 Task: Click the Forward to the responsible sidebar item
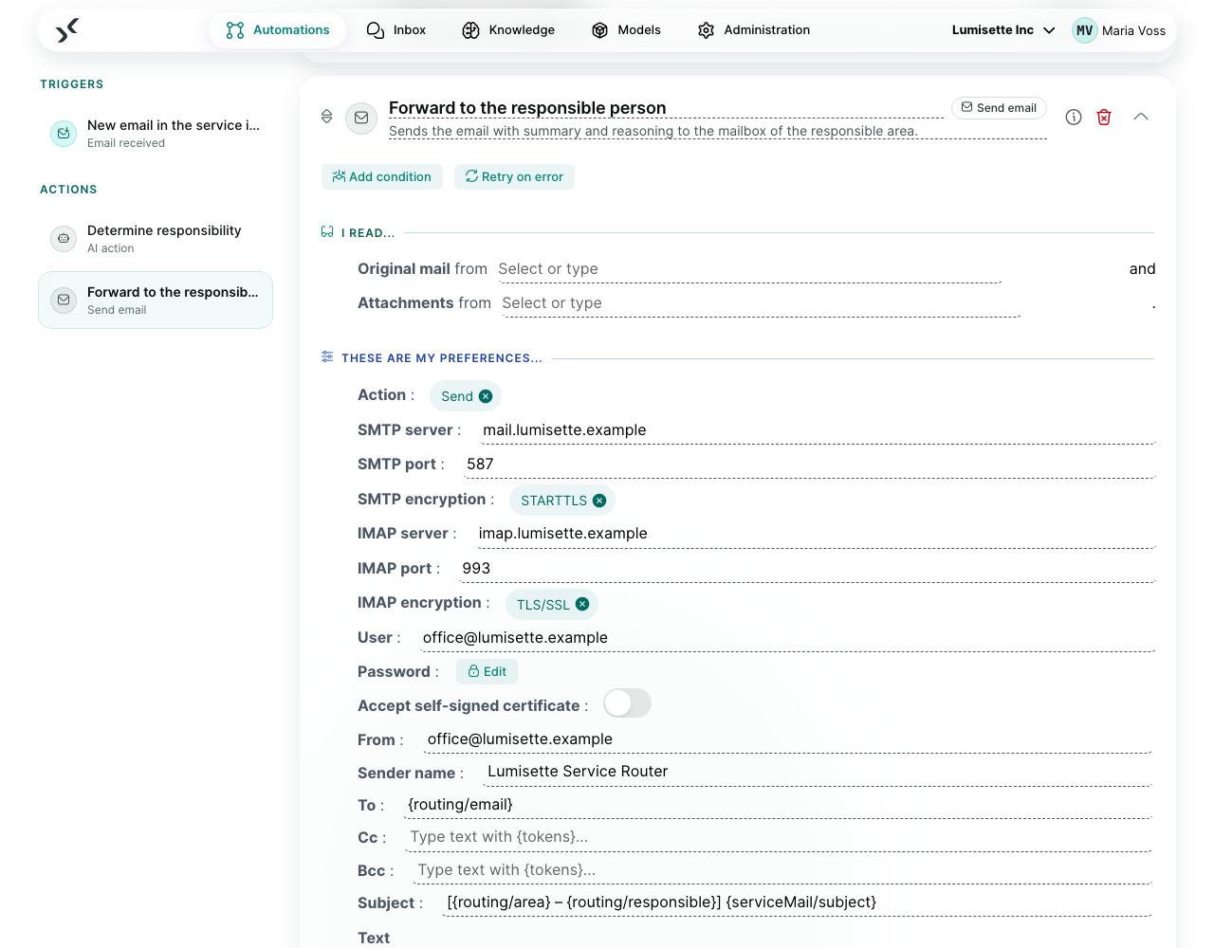156,301
